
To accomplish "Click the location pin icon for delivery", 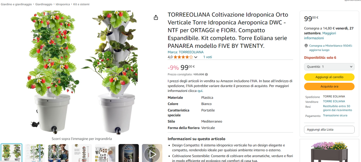I will 306,46.
